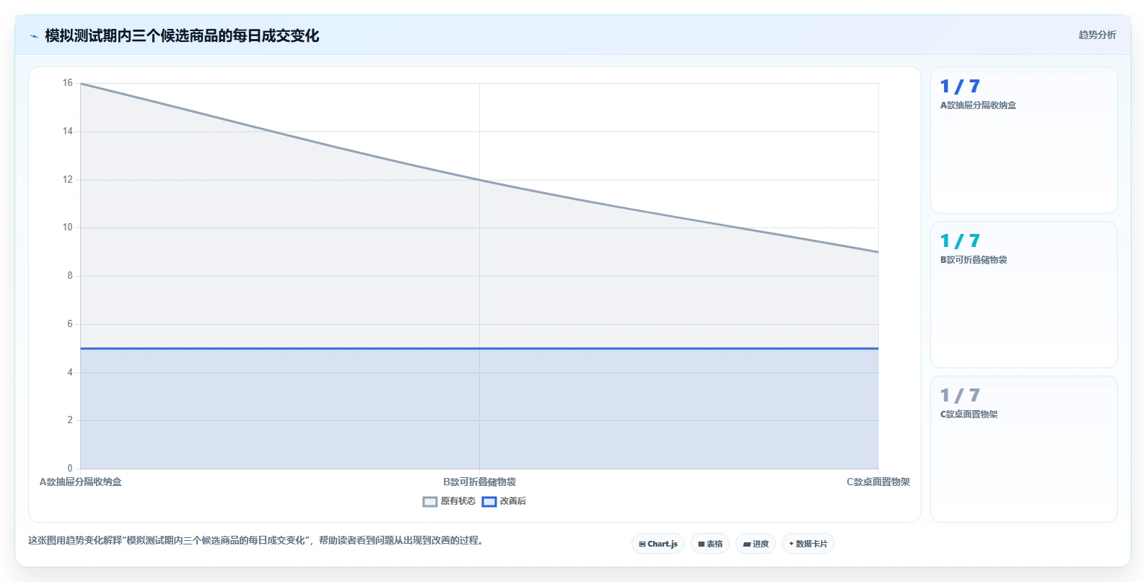Click the y-axis value 12

(68, 180)
